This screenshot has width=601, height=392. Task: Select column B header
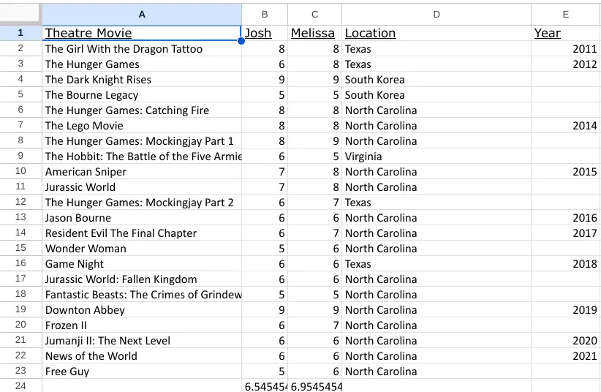265,15
